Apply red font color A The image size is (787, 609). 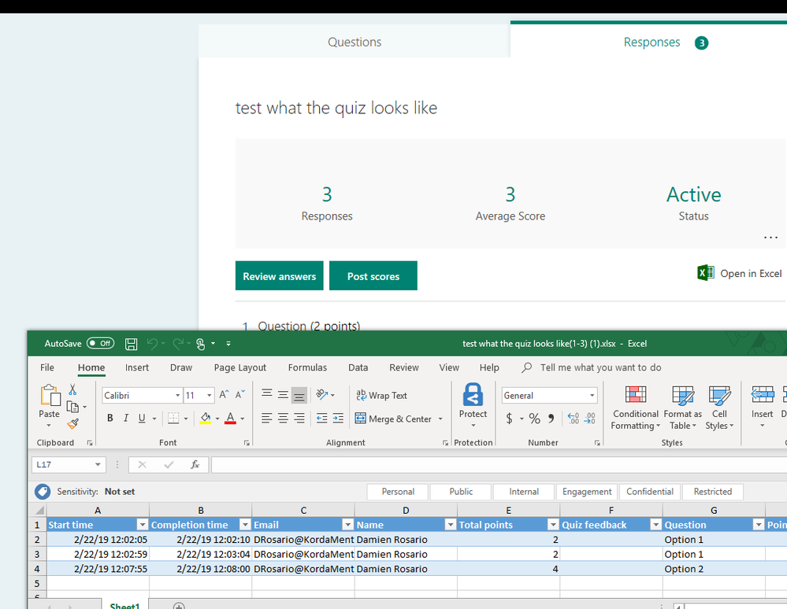pos(230,418)
